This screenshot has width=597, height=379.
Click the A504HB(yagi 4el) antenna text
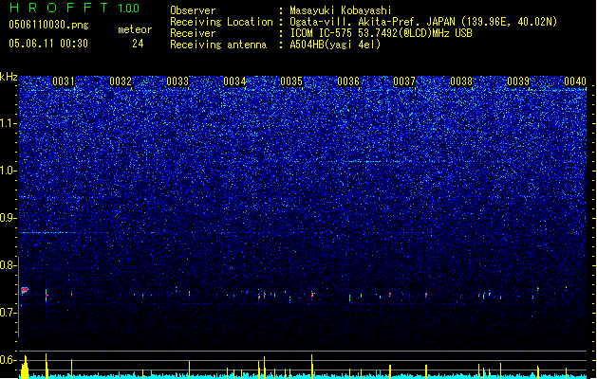[335, 45]
